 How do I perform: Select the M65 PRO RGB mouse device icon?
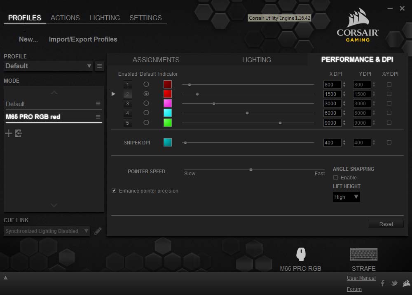click(x=301, y=254)
